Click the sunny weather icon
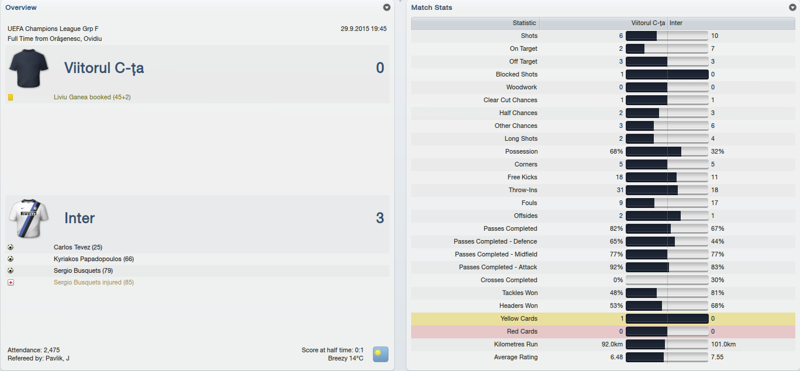This screenshot has width=800, height=371. click(x=381, y=354)
